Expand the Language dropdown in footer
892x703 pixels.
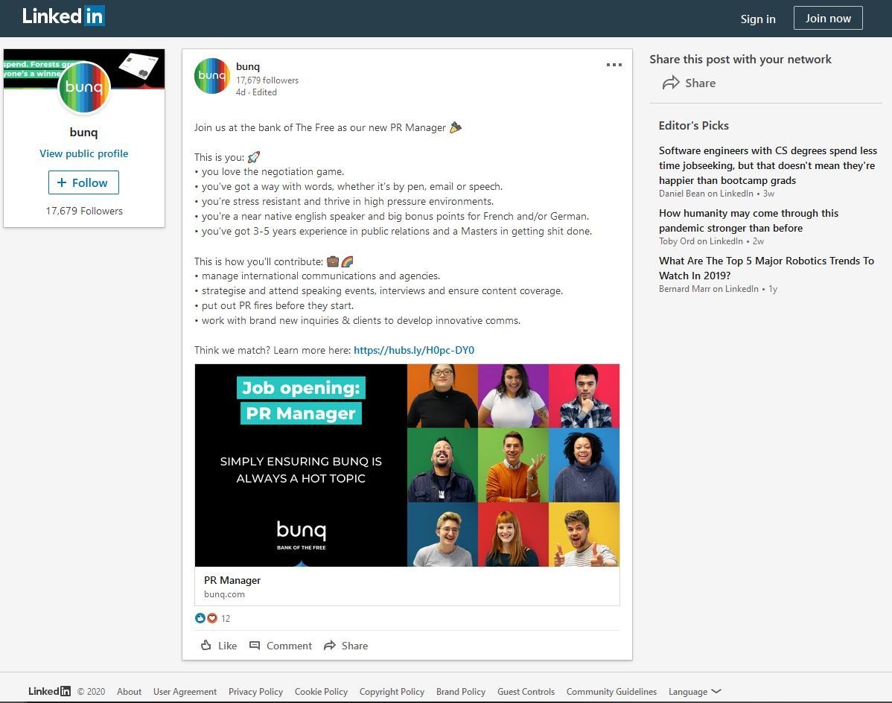pyautogui.click(x=695, y=692)
